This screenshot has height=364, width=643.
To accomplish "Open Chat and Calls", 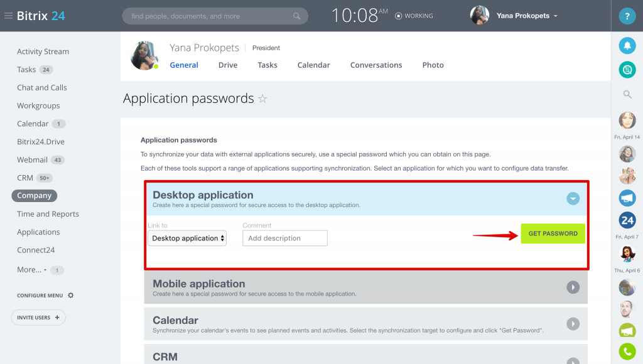I will point(42,88).
